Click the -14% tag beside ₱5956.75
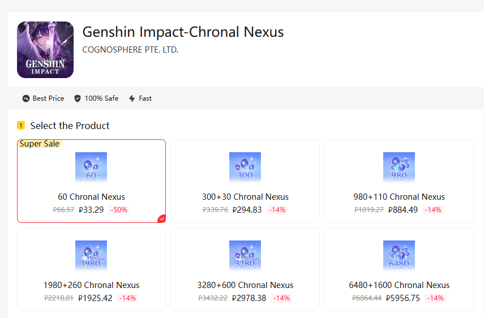484x318 pixels. pos(435,298)
